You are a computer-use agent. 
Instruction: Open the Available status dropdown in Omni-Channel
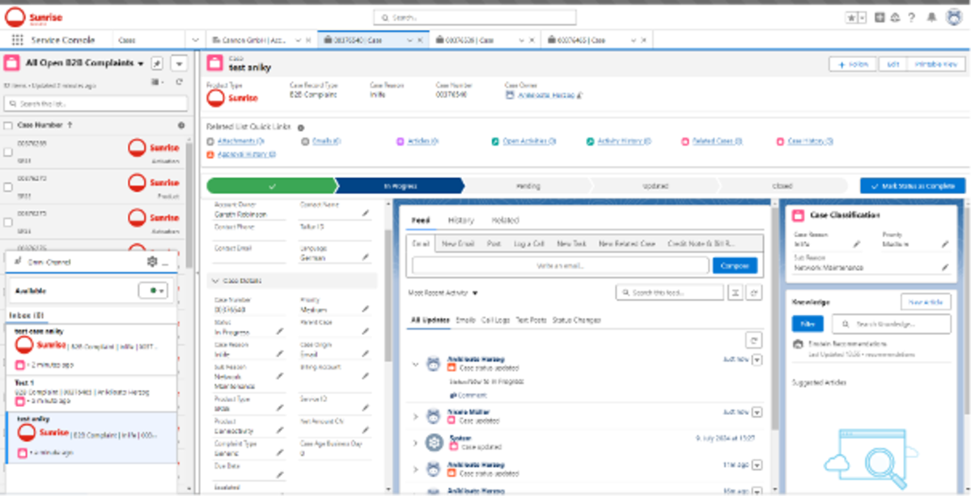[153, 290]
